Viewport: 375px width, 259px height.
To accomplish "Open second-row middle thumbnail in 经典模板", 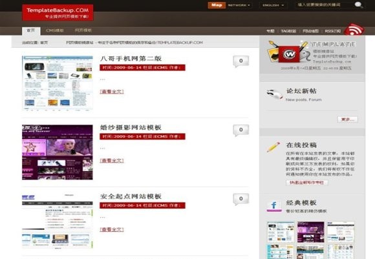I will click(310, 252).
